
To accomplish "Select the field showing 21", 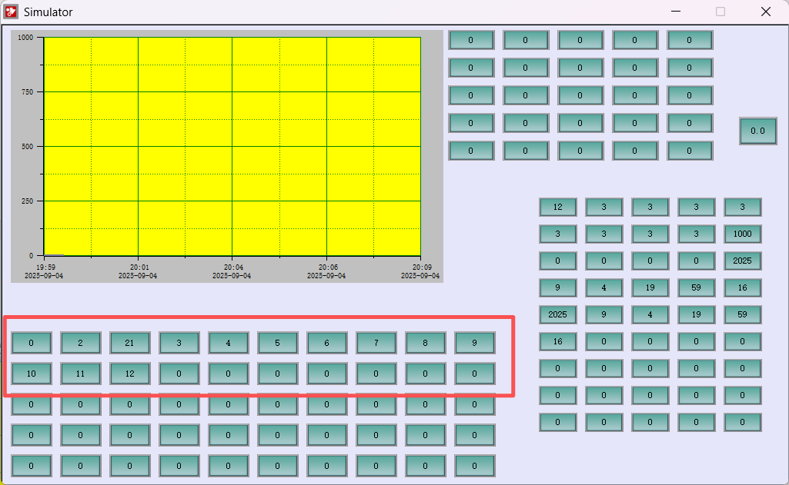I will pyautogui.click(x=129, y=343).
